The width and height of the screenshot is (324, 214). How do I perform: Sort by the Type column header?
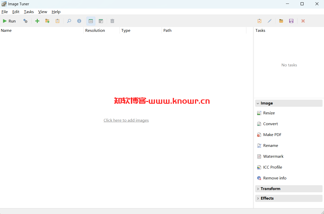pos(141,30)
